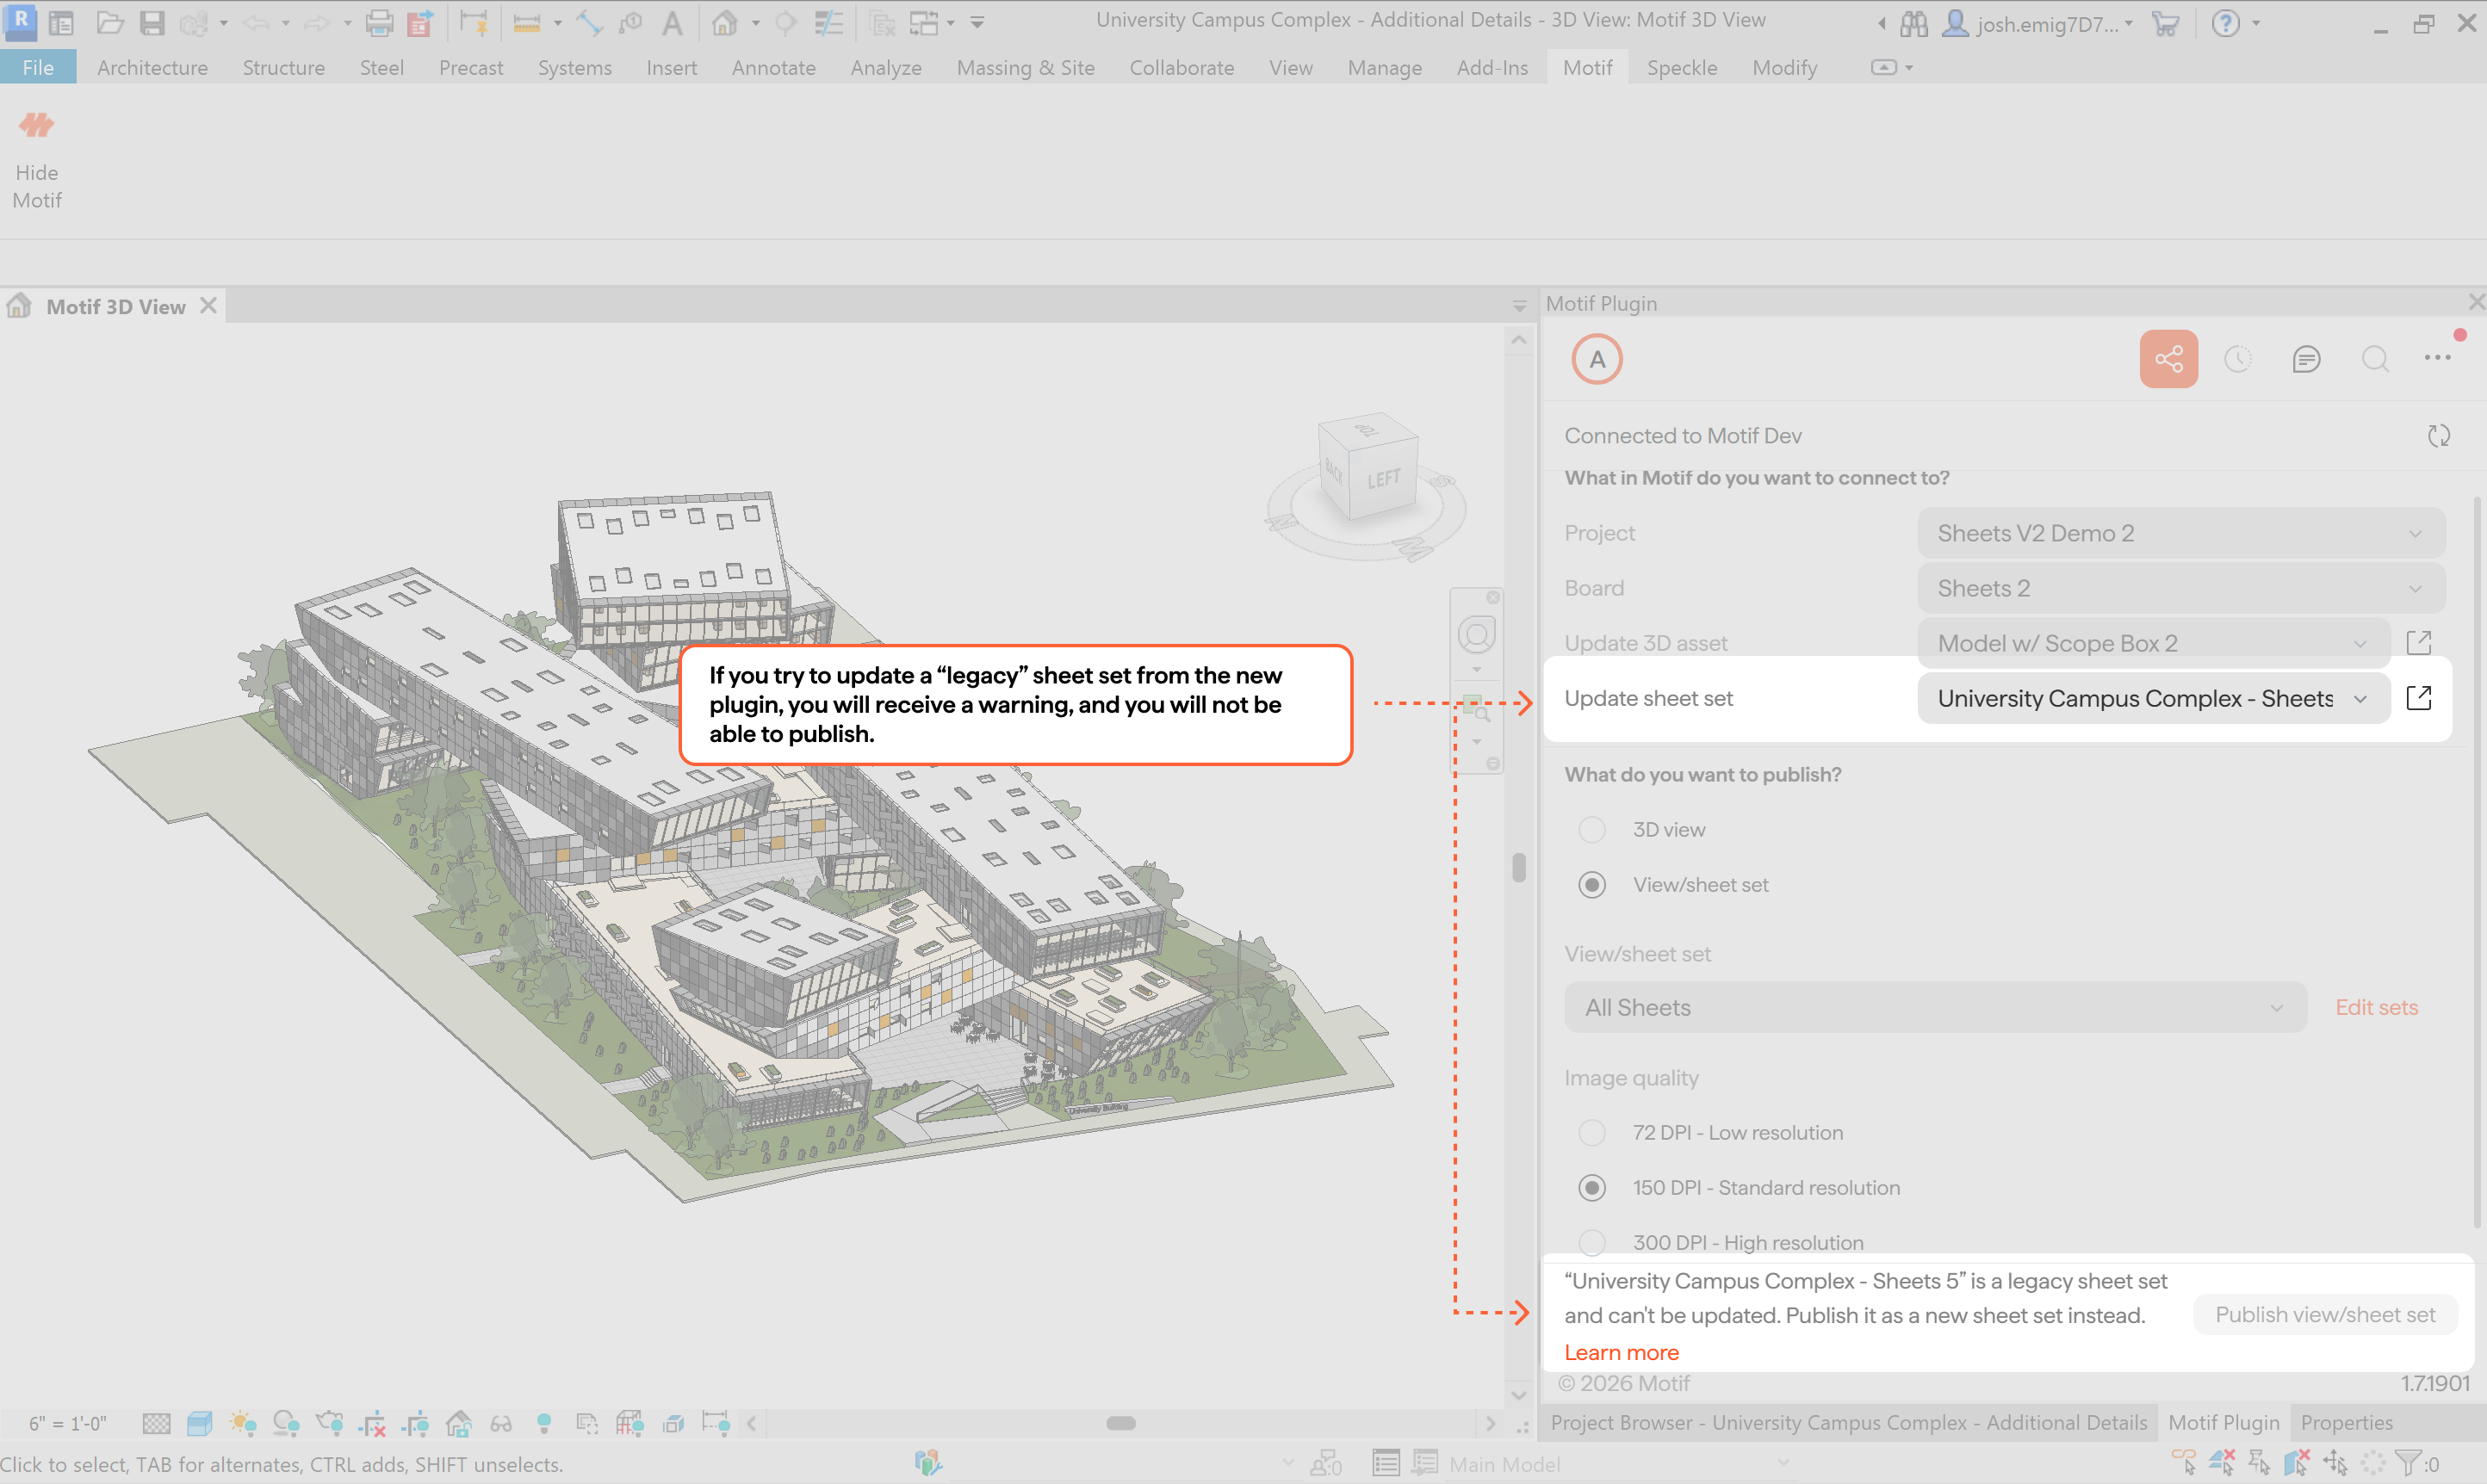The height and width of the screenshot is (1484, 2487).
Task: Expand the Undo history dropdown arrow
Action: click(285, 23)
